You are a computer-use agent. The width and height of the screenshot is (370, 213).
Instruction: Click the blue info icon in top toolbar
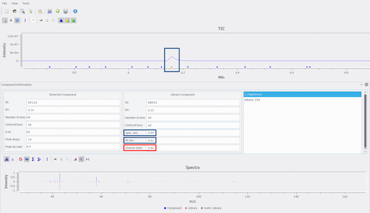[75, 11]
